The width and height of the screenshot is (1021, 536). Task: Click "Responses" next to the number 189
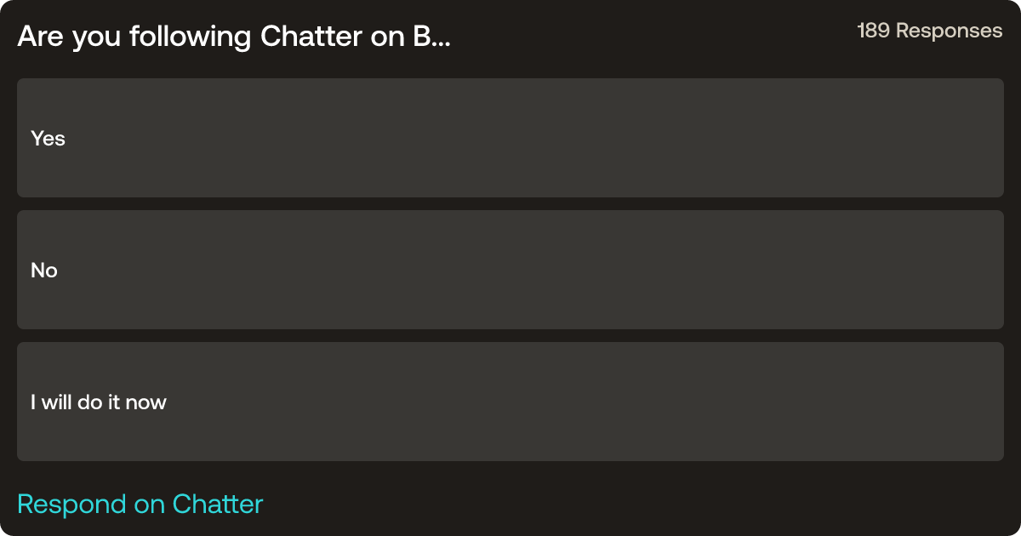(x=950, y=31)
